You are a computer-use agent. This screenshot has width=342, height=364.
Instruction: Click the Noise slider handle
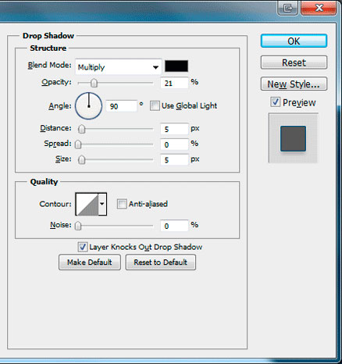click(x=78, y=226)
